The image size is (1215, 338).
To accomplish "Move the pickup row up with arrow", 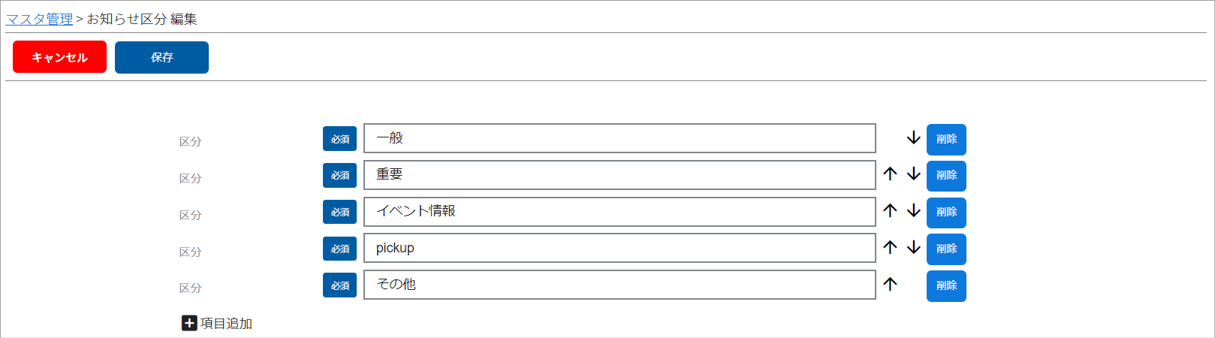I will [x=891, y=248].
